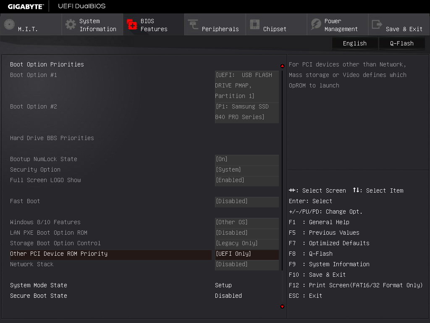The height and width of the screenshot is (323, 430).
Task: Switch to the Chipset tab
Action: click(275, 29)
